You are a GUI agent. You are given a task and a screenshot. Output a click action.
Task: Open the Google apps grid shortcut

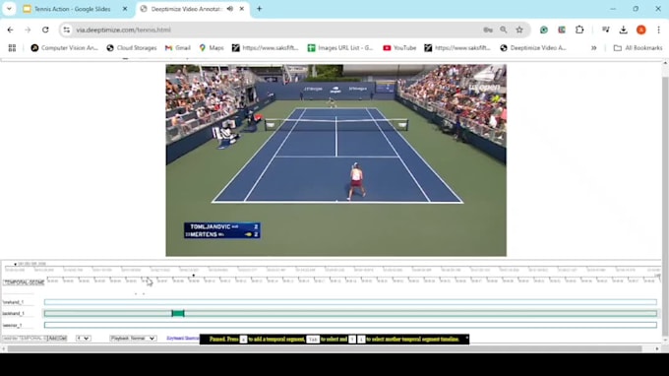pos(12,48)
